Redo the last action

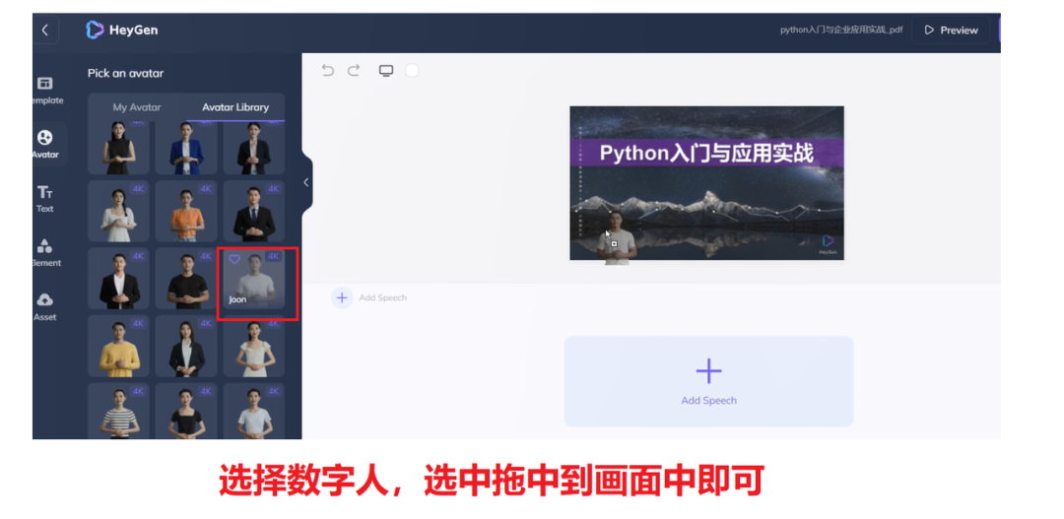pos(354,71)
